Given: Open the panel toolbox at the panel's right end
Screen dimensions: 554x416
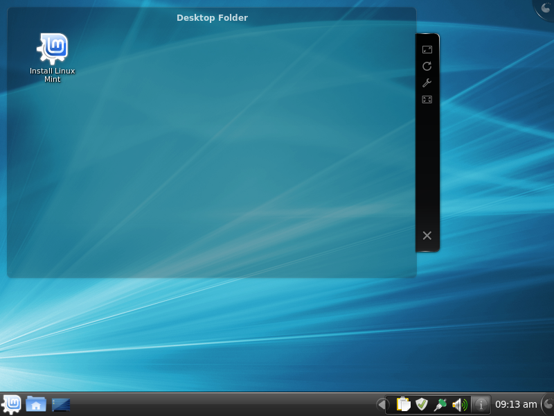Looking at the screenshot, I should [548, 404].
